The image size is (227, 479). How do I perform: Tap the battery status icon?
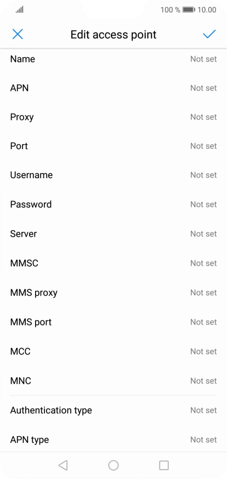pyautogui.click(x=189, y=10)
